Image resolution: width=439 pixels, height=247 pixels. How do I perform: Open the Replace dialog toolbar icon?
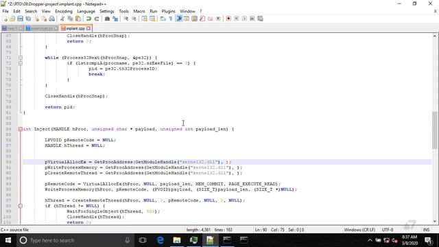(115, 19)
